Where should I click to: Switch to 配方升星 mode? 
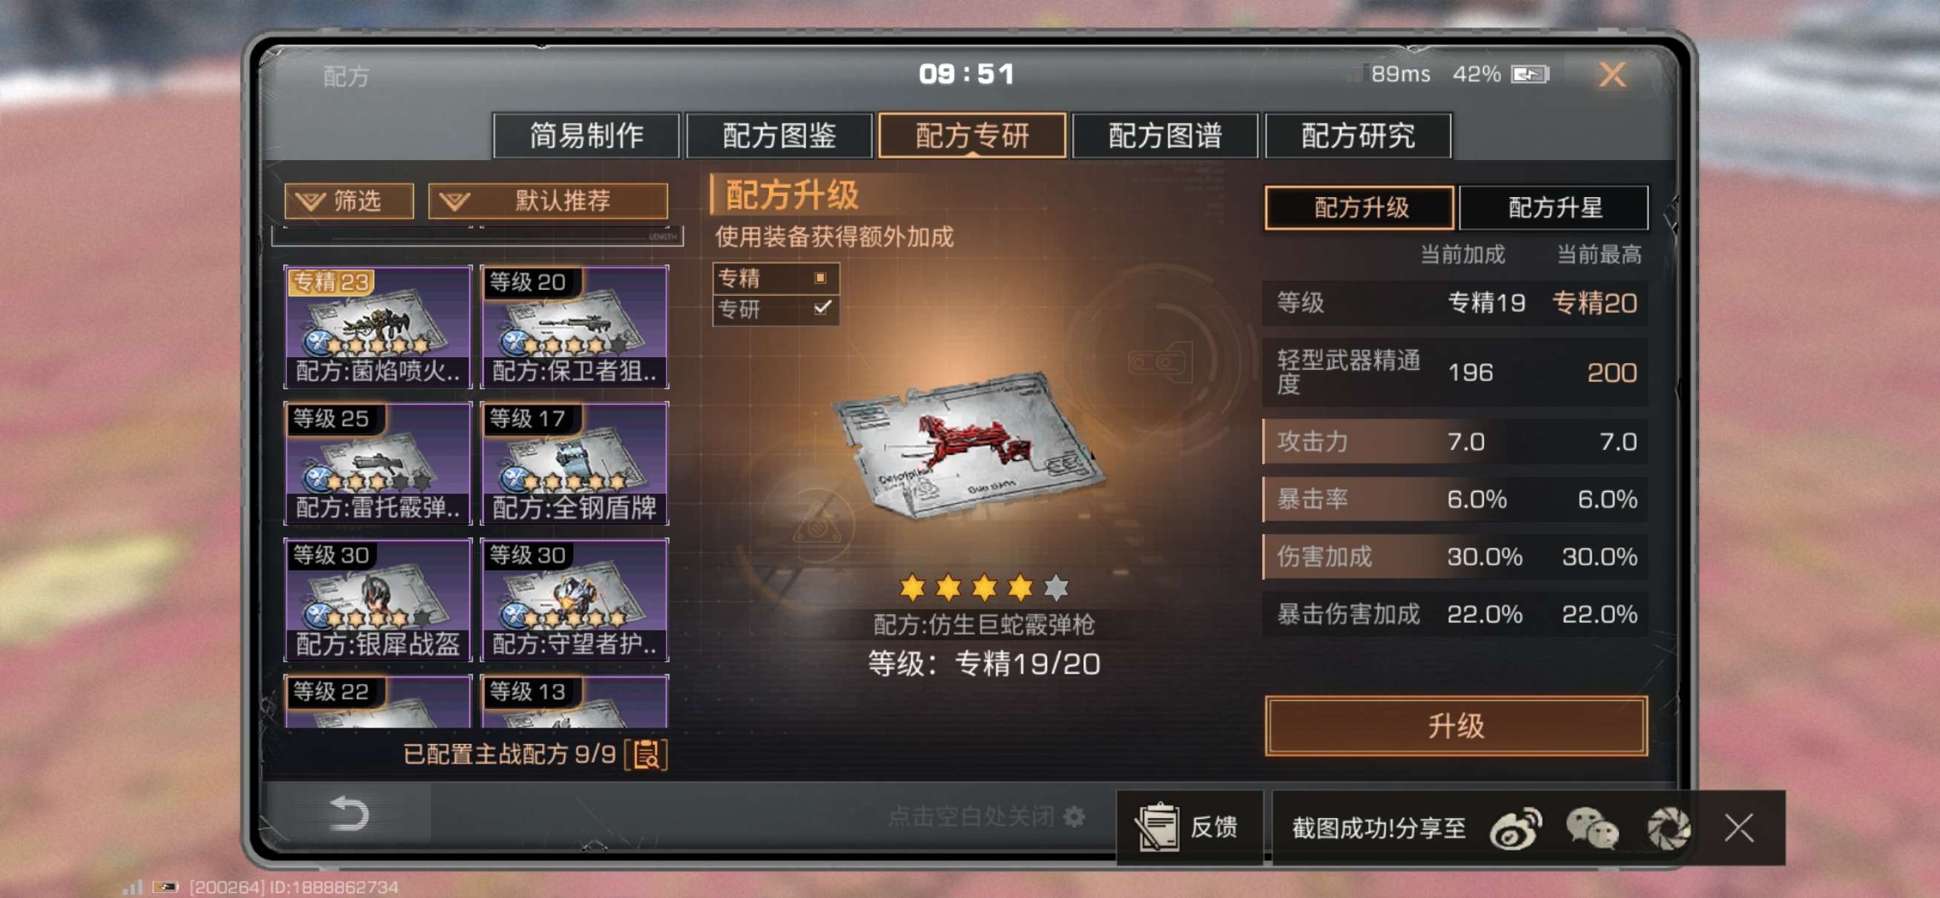(x=1554, y=207)
